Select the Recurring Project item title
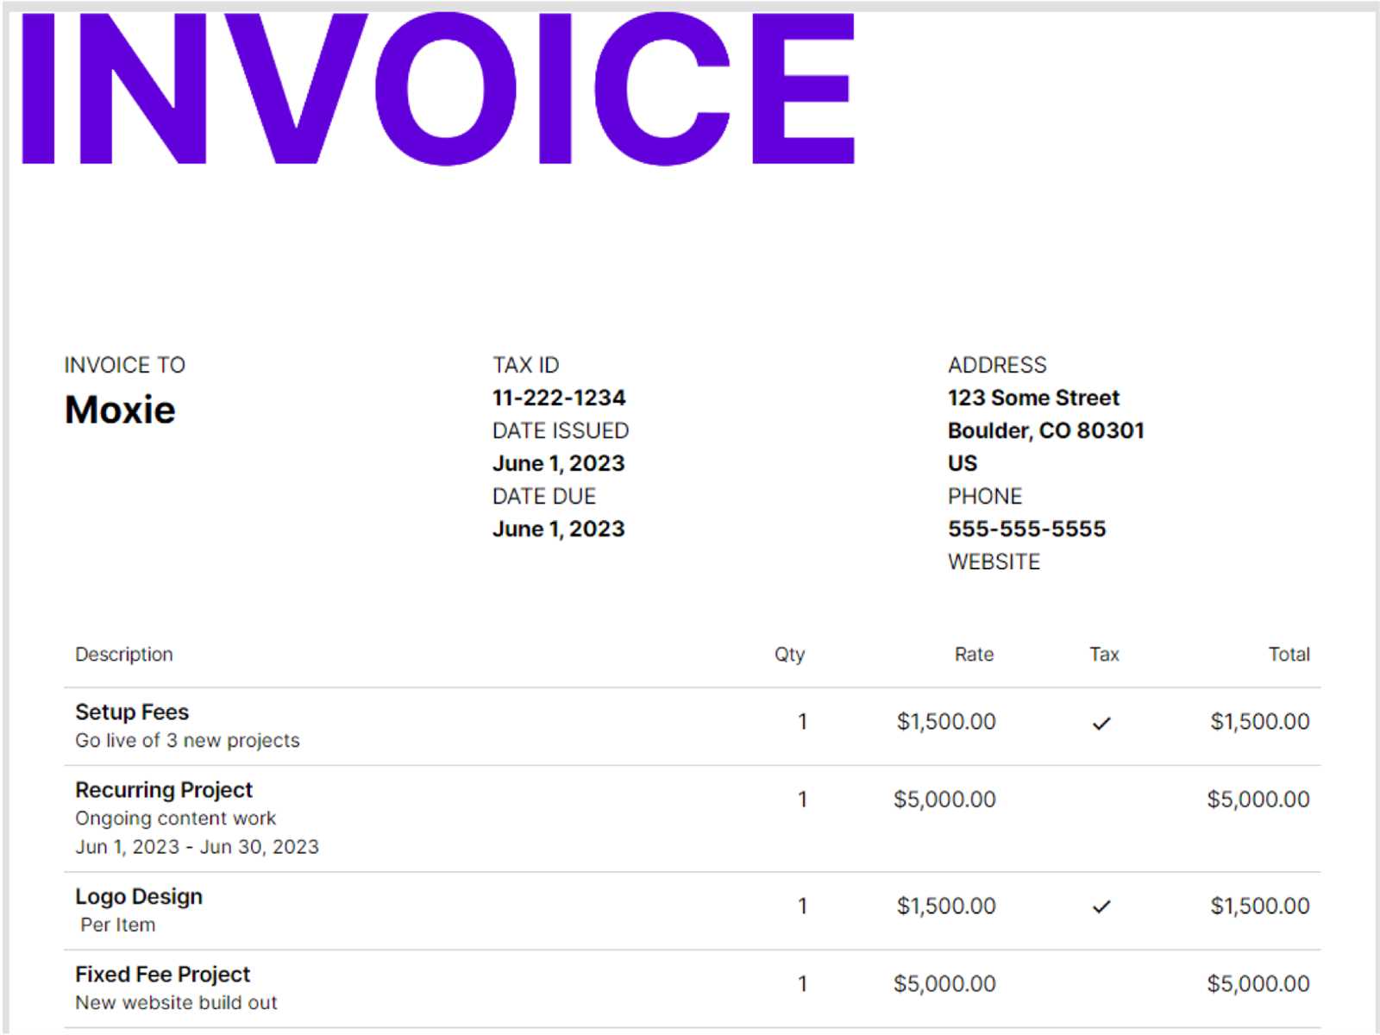The height and width of the screenshot is (1035, 1380). point(164,790)
